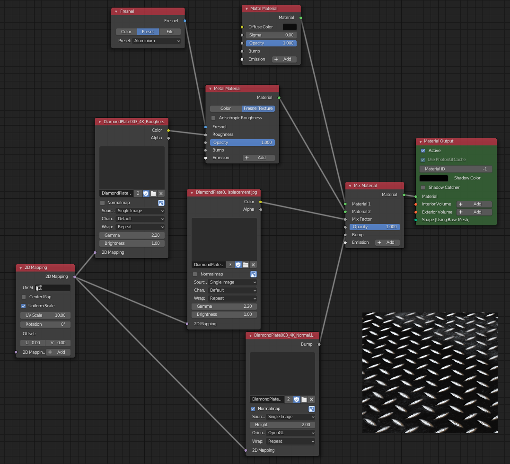The height and width of the screenshot is (464, 510).
Task: Add an Interior Volume in Material Output
Action: [474, 204]
